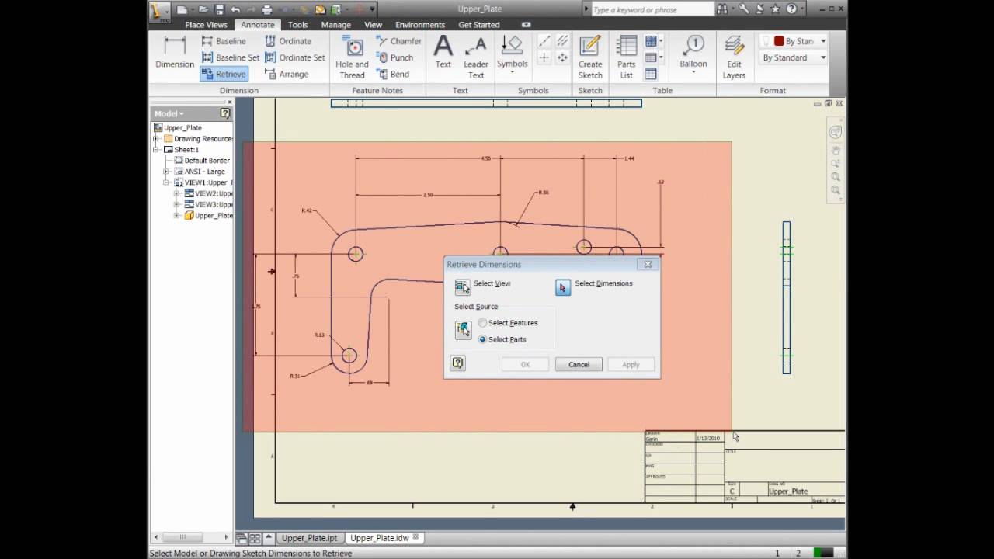Image resolution: width=994 pixels, height=559 pixels.
Task: Switch to the Place Views tab
Action: tap(207, 25)
